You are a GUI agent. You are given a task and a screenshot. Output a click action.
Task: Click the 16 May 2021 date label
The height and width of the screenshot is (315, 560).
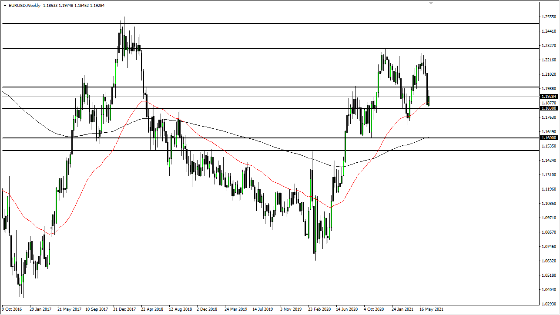tap(432, 309)
